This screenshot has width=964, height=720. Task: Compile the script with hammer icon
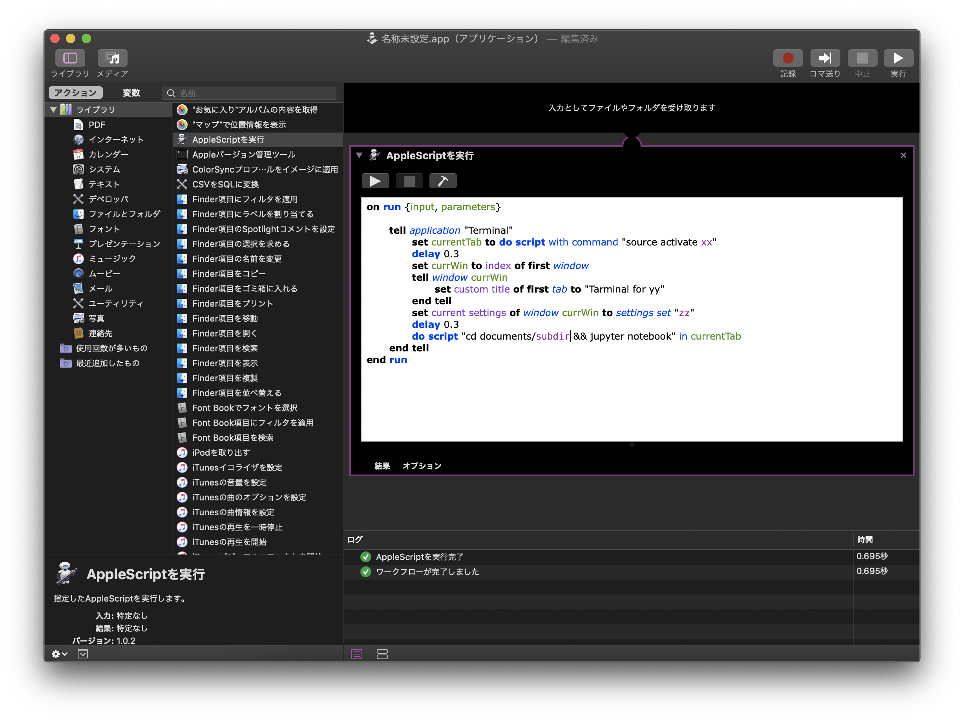[443, 181]
